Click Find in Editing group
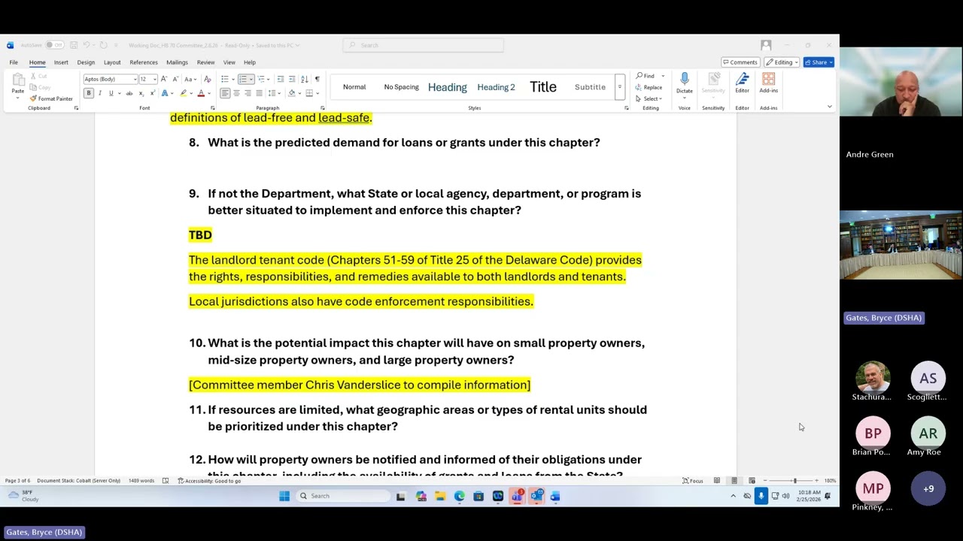Viewport: 963px width, 541px height. pos(646,76)
